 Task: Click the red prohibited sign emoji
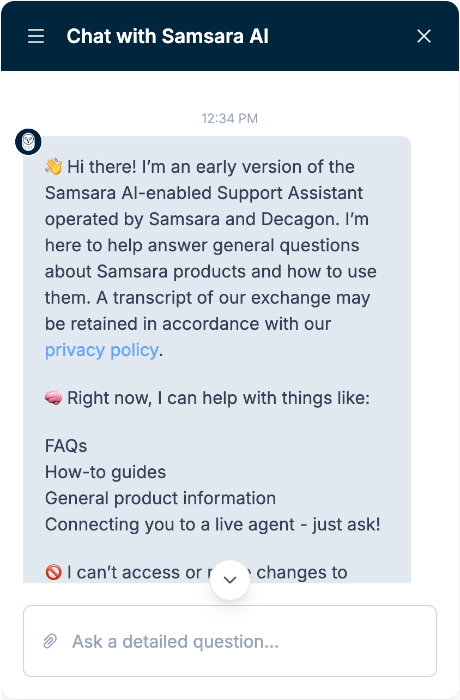tap(53, 573)
